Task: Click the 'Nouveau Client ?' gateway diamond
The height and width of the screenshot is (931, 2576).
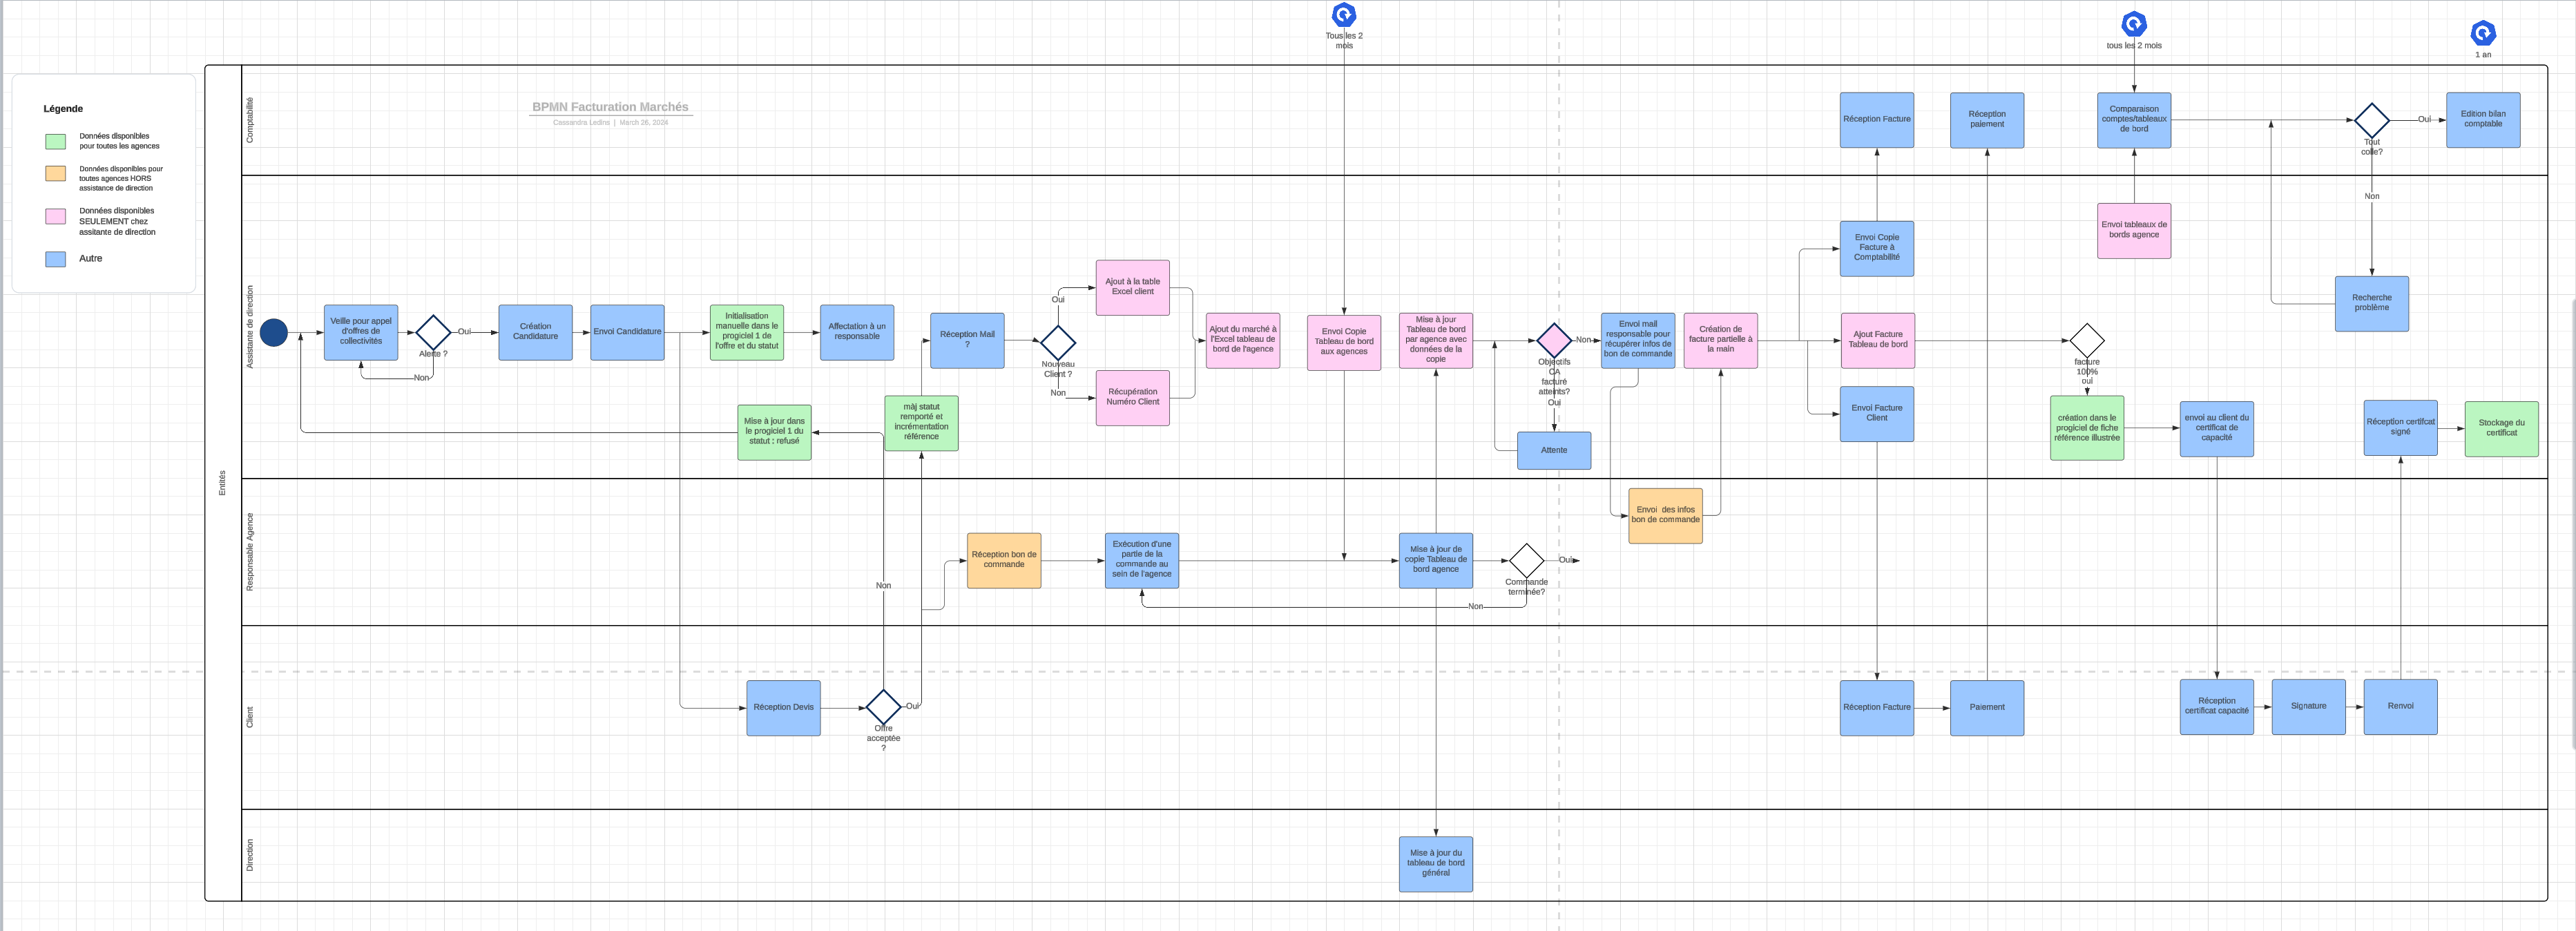Action: point(1057,342)
